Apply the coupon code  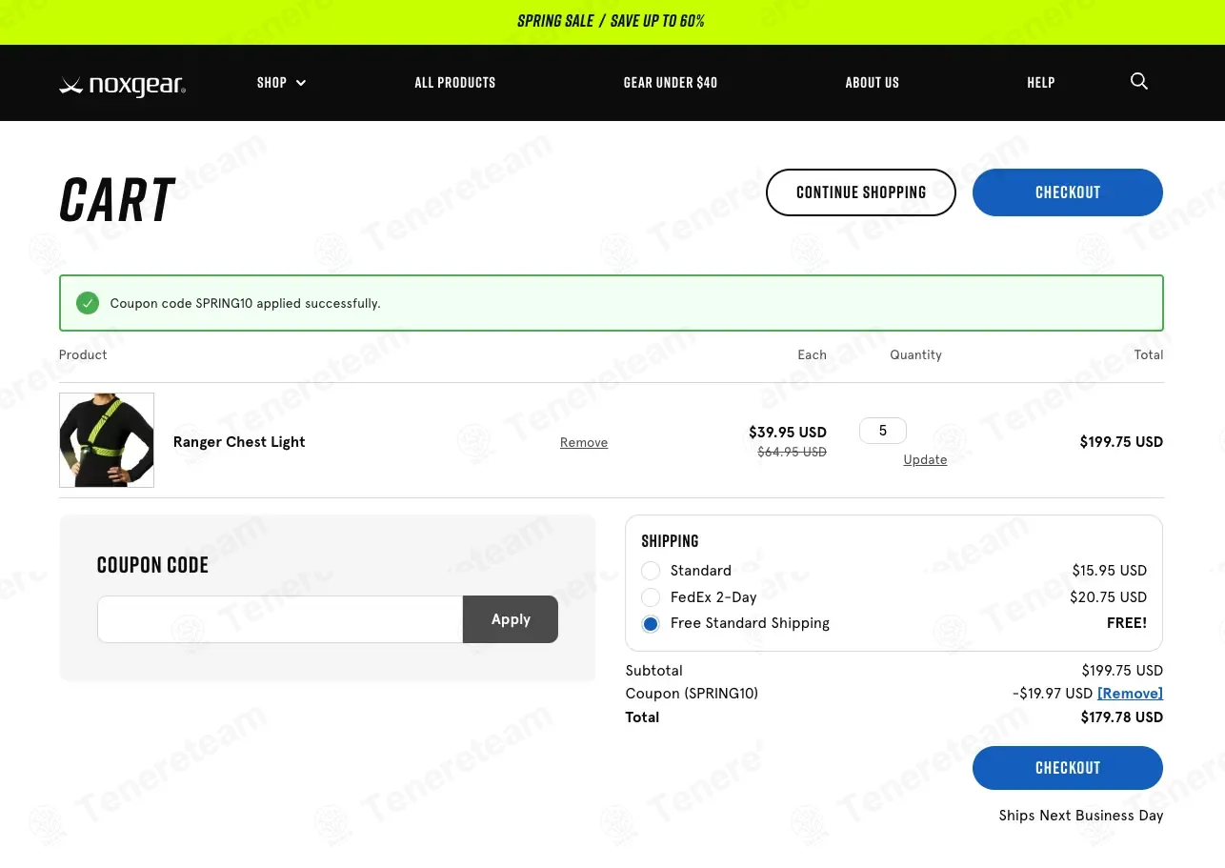[511, 619]
